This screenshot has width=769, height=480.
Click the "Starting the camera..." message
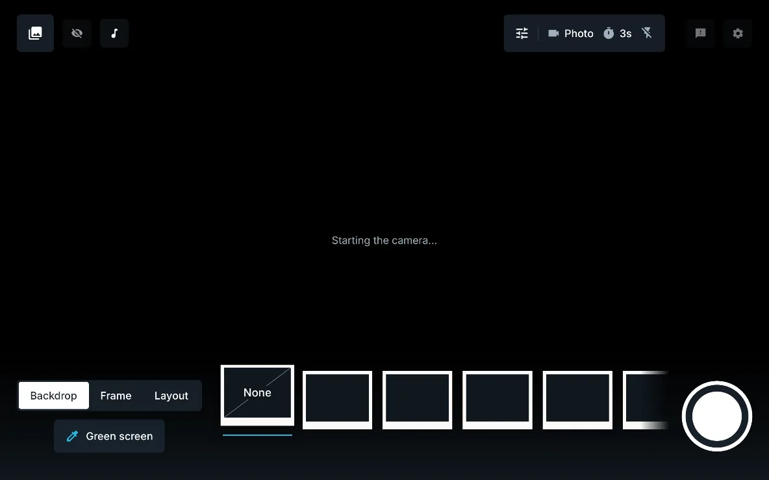tap(384, 240)
